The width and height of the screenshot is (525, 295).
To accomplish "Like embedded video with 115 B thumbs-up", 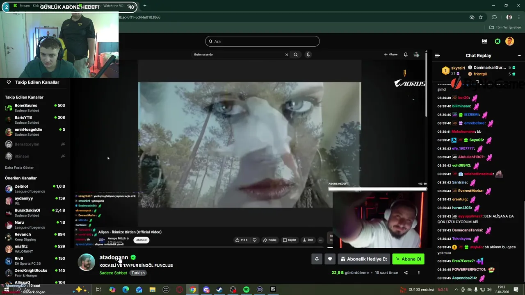I will click(242, 240).
